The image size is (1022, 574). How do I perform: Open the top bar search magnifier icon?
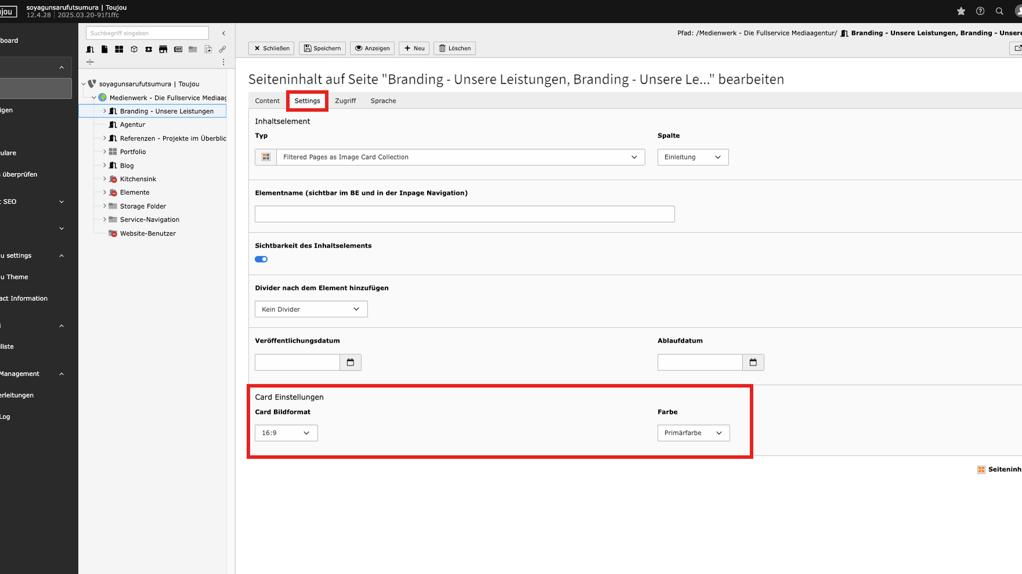pyautogui.click(x=999, y=11)
